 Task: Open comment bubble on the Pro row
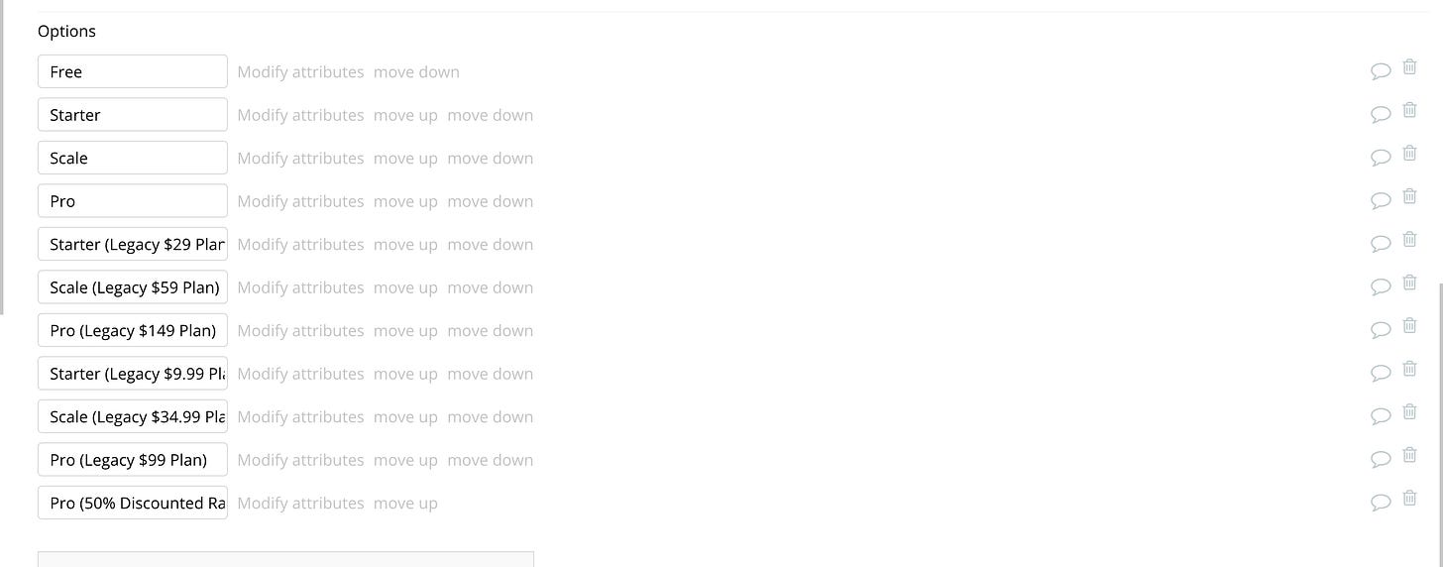[1381, 200]
